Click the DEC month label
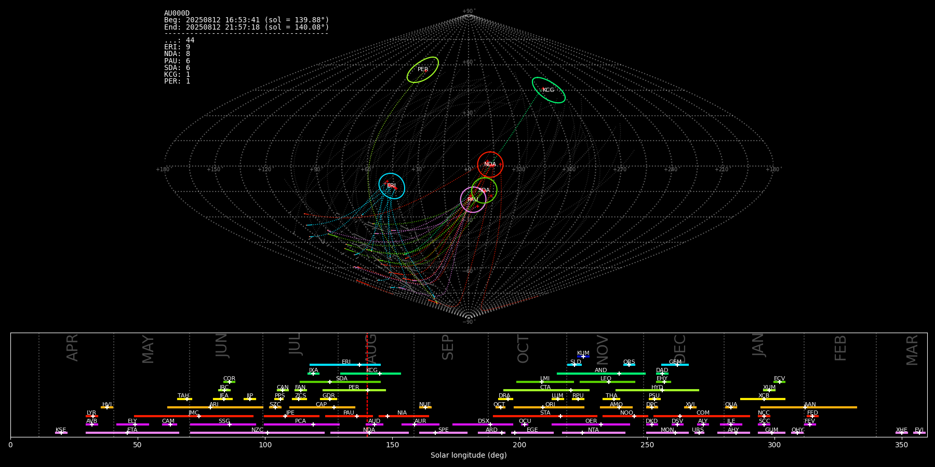This screenshot has height=467, width=935. point(680,349)
